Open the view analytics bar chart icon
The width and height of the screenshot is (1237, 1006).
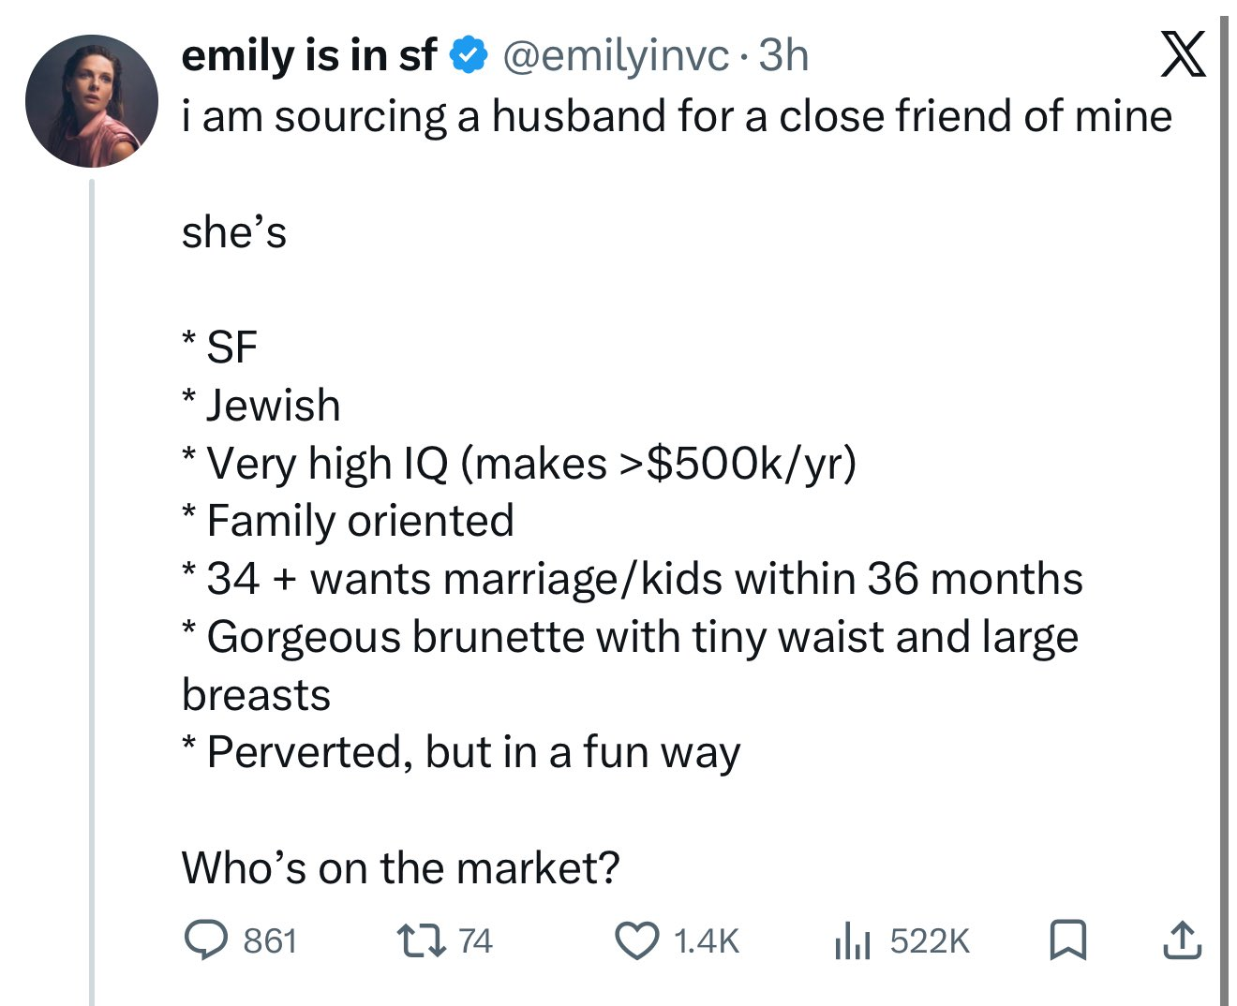coord(851,940)
